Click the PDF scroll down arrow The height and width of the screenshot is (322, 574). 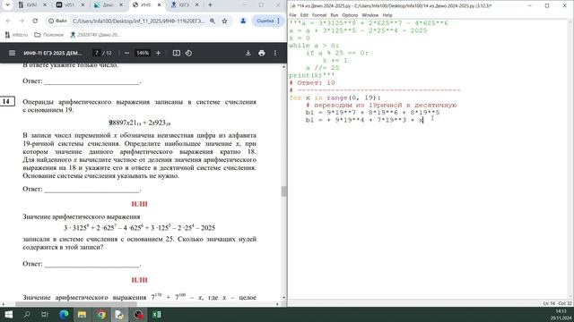(x=283, y=298)
